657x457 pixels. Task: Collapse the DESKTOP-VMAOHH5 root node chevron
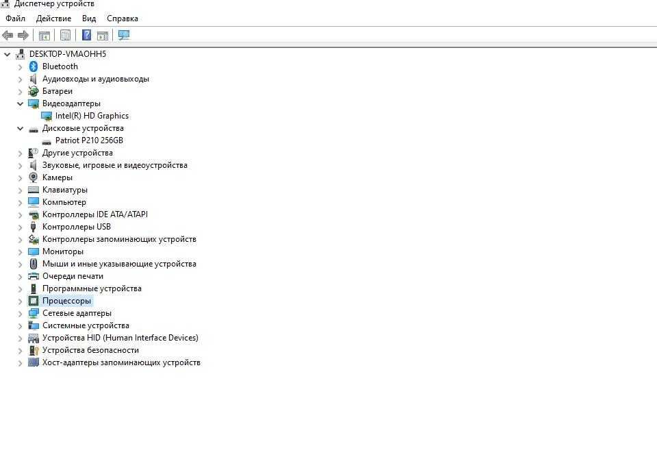pyautogui.click(x=7, y=54)
